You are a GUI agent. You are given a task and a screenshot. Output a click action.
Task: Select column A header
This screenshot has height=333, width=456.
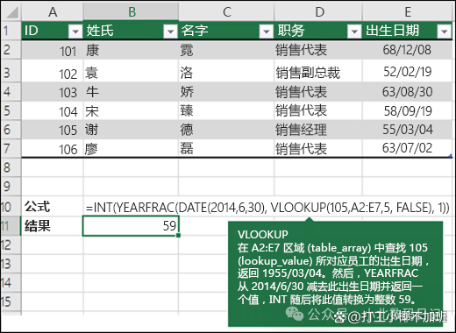pos(53,11)
